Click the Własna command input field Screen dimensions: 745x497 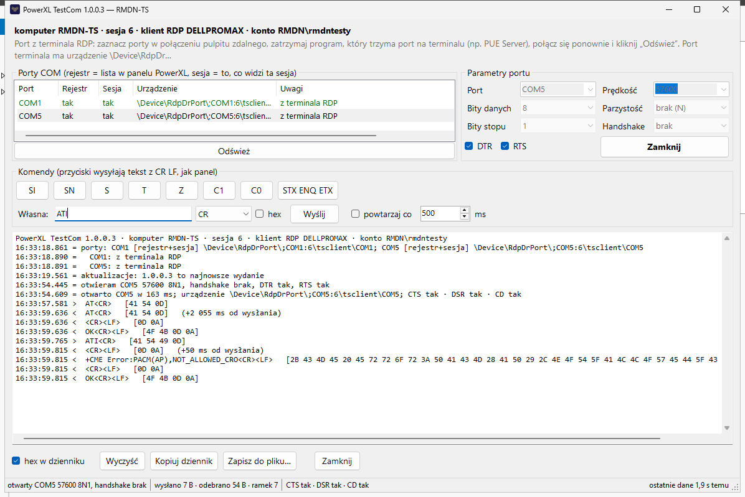(x=123, y=214)
